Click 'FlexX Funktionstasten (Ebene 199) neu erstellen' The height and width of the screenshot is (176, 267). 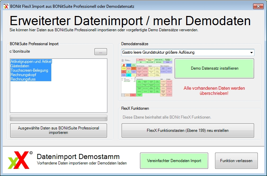click(x=188, y=130)
